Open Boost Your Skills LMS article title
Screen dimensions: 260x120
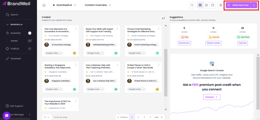click(99, 30)
